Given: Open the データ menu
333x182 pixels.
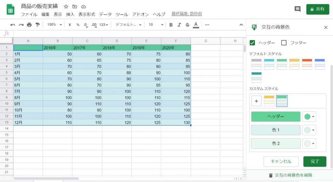Looking at the screenshot, I should pyautogui.click(x=105, y=14).
